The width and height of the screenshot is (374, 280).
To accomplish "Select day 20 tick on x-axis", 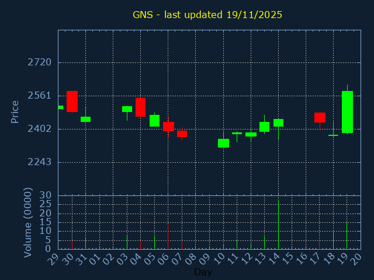I will tap(356, 257).
